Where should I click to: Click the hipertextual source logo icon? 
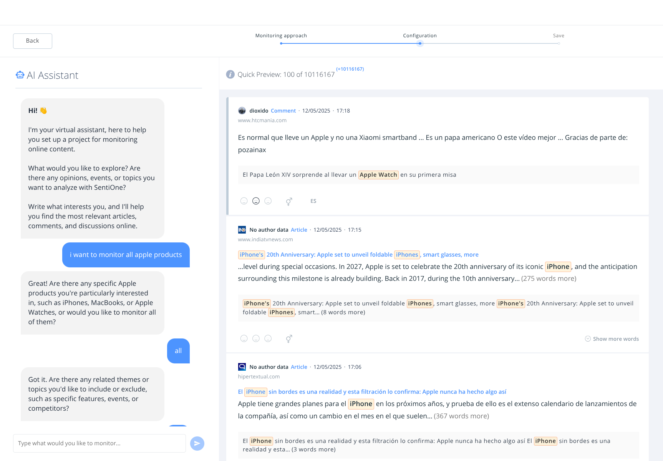click(x=242, y=367)
